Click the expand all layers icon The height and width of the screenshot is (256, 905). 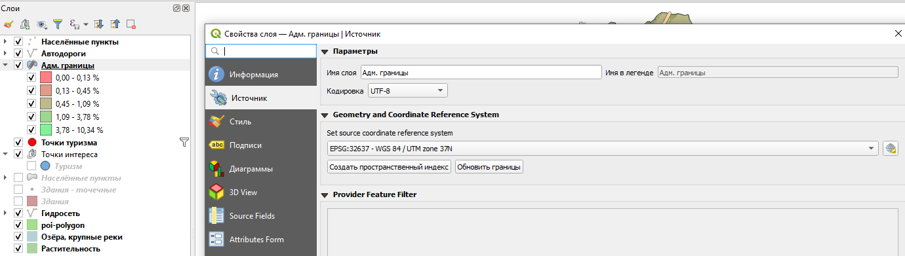(x=99, y=24)
